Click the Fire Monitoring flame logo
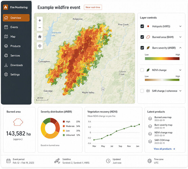This screenshot has width=188, height=169. (x=6, y=7)
